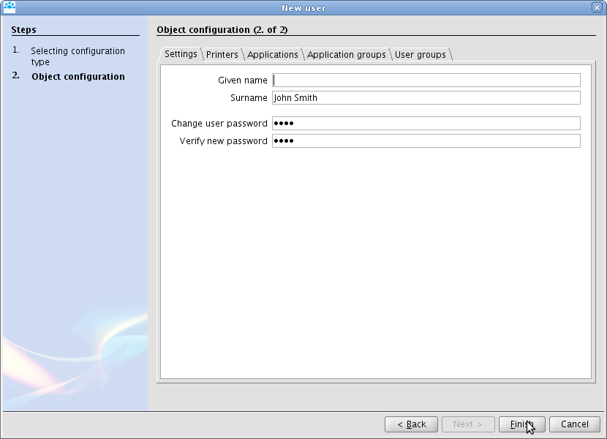Click step 1 Selecting configuration type
This screenshot has height=439, width=607.
pyautogui.click(x=77, y=56)
